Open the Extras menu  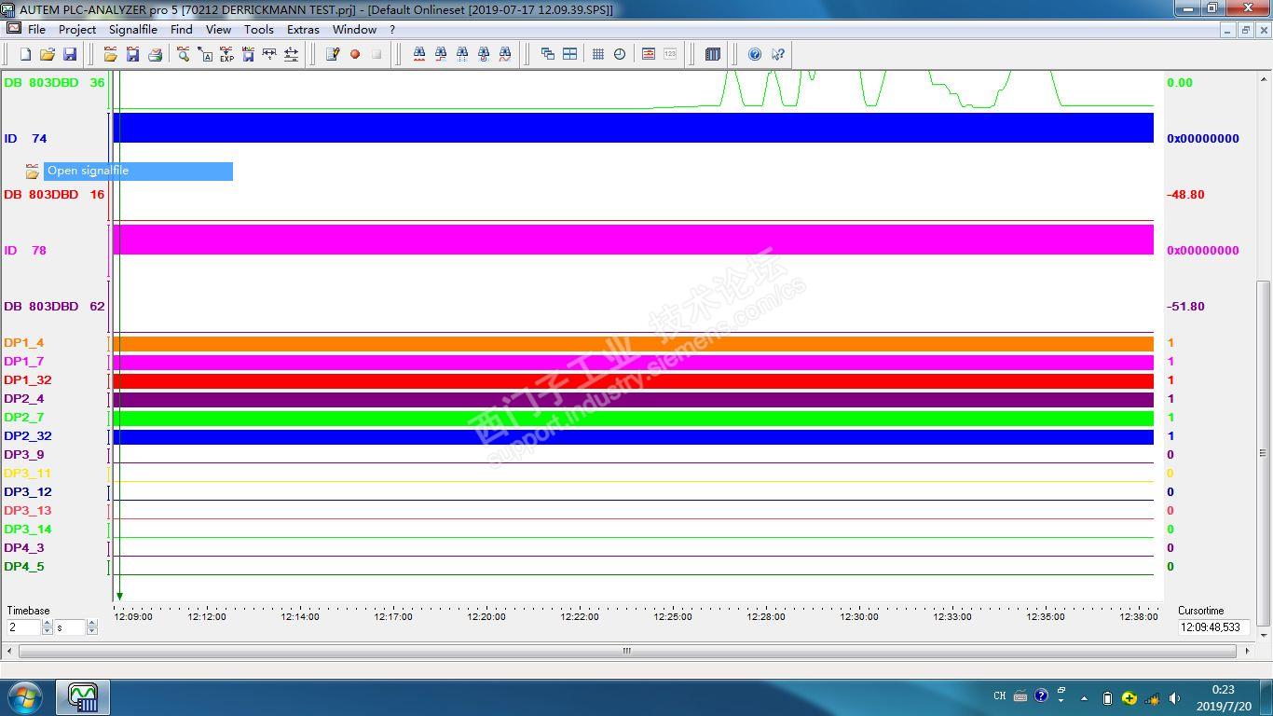click(303, 29)
